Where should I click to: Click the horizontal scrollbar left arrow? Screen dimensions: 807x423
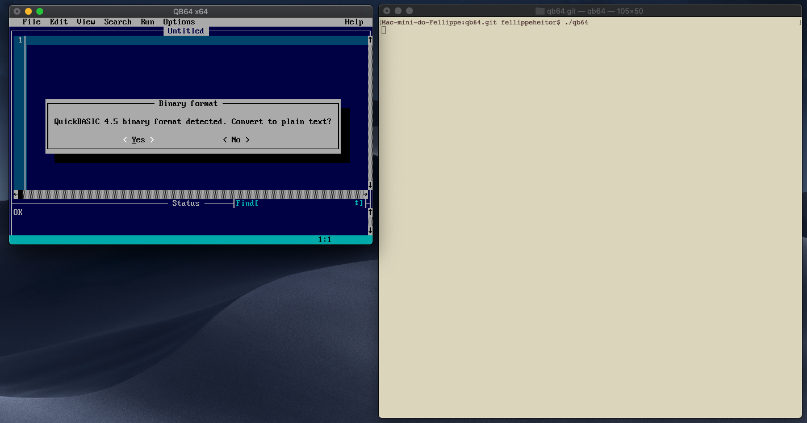coord(14,194)
